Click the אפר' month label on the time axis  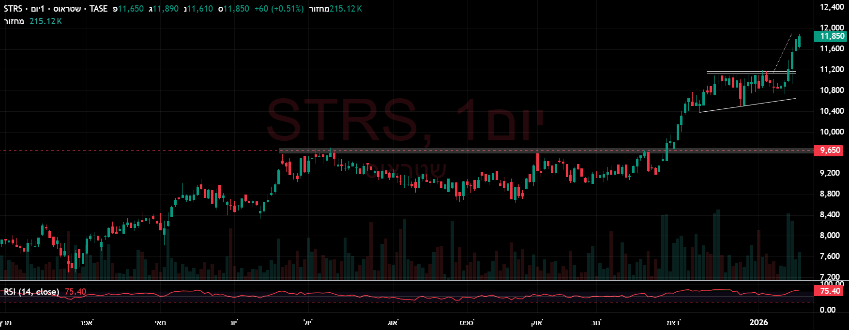coord(87,322)
